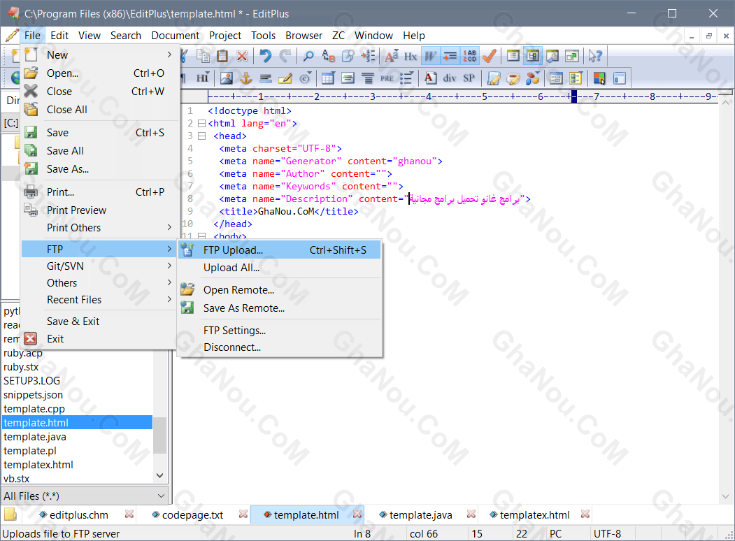The image size is (735, 541).
Task: Click the UTF-8 encoding in status bar
Action: click(x=607, y=534)
